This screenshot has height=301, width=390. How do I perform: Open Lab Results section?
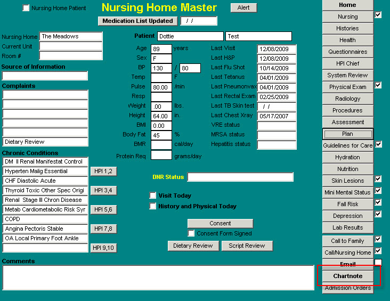[x=348, y=227]
